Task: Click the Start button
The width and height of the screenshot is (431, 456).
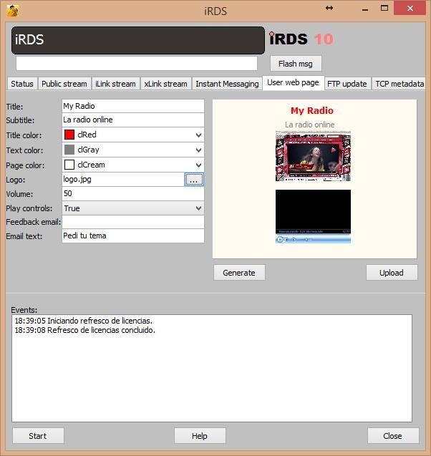Action: [38, 436]
